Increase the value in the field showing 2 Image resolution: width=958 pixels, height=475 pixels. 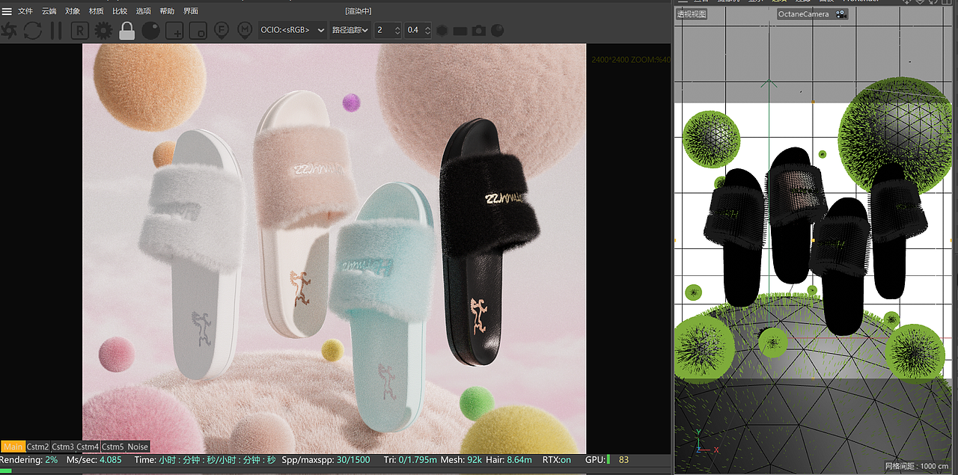point(397,27)
